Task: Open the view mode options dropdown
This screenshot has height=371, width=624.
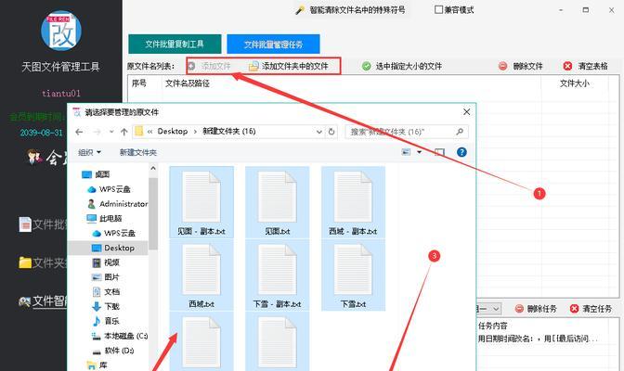Action: (420, 152)
